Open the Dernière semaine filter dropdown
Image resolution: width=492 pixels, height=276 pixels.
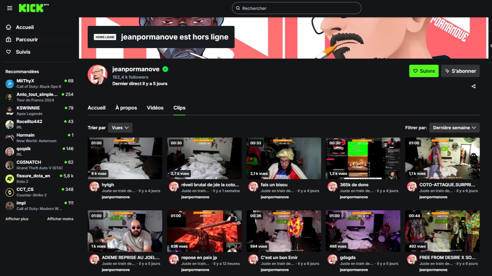tap(455, 128)
